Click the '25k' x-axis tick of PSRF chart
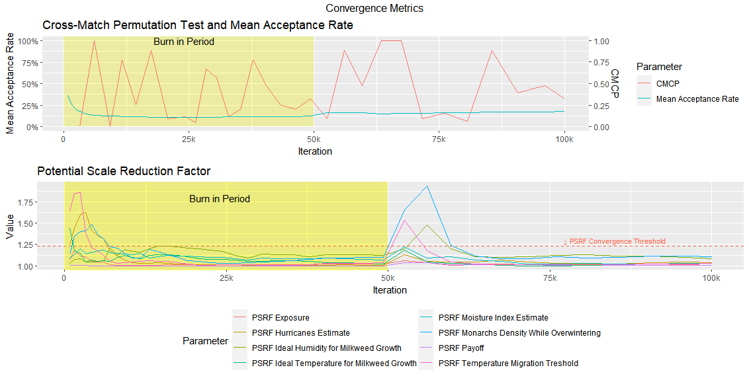This screenshot has height=380, width=749. pos(226,278)
